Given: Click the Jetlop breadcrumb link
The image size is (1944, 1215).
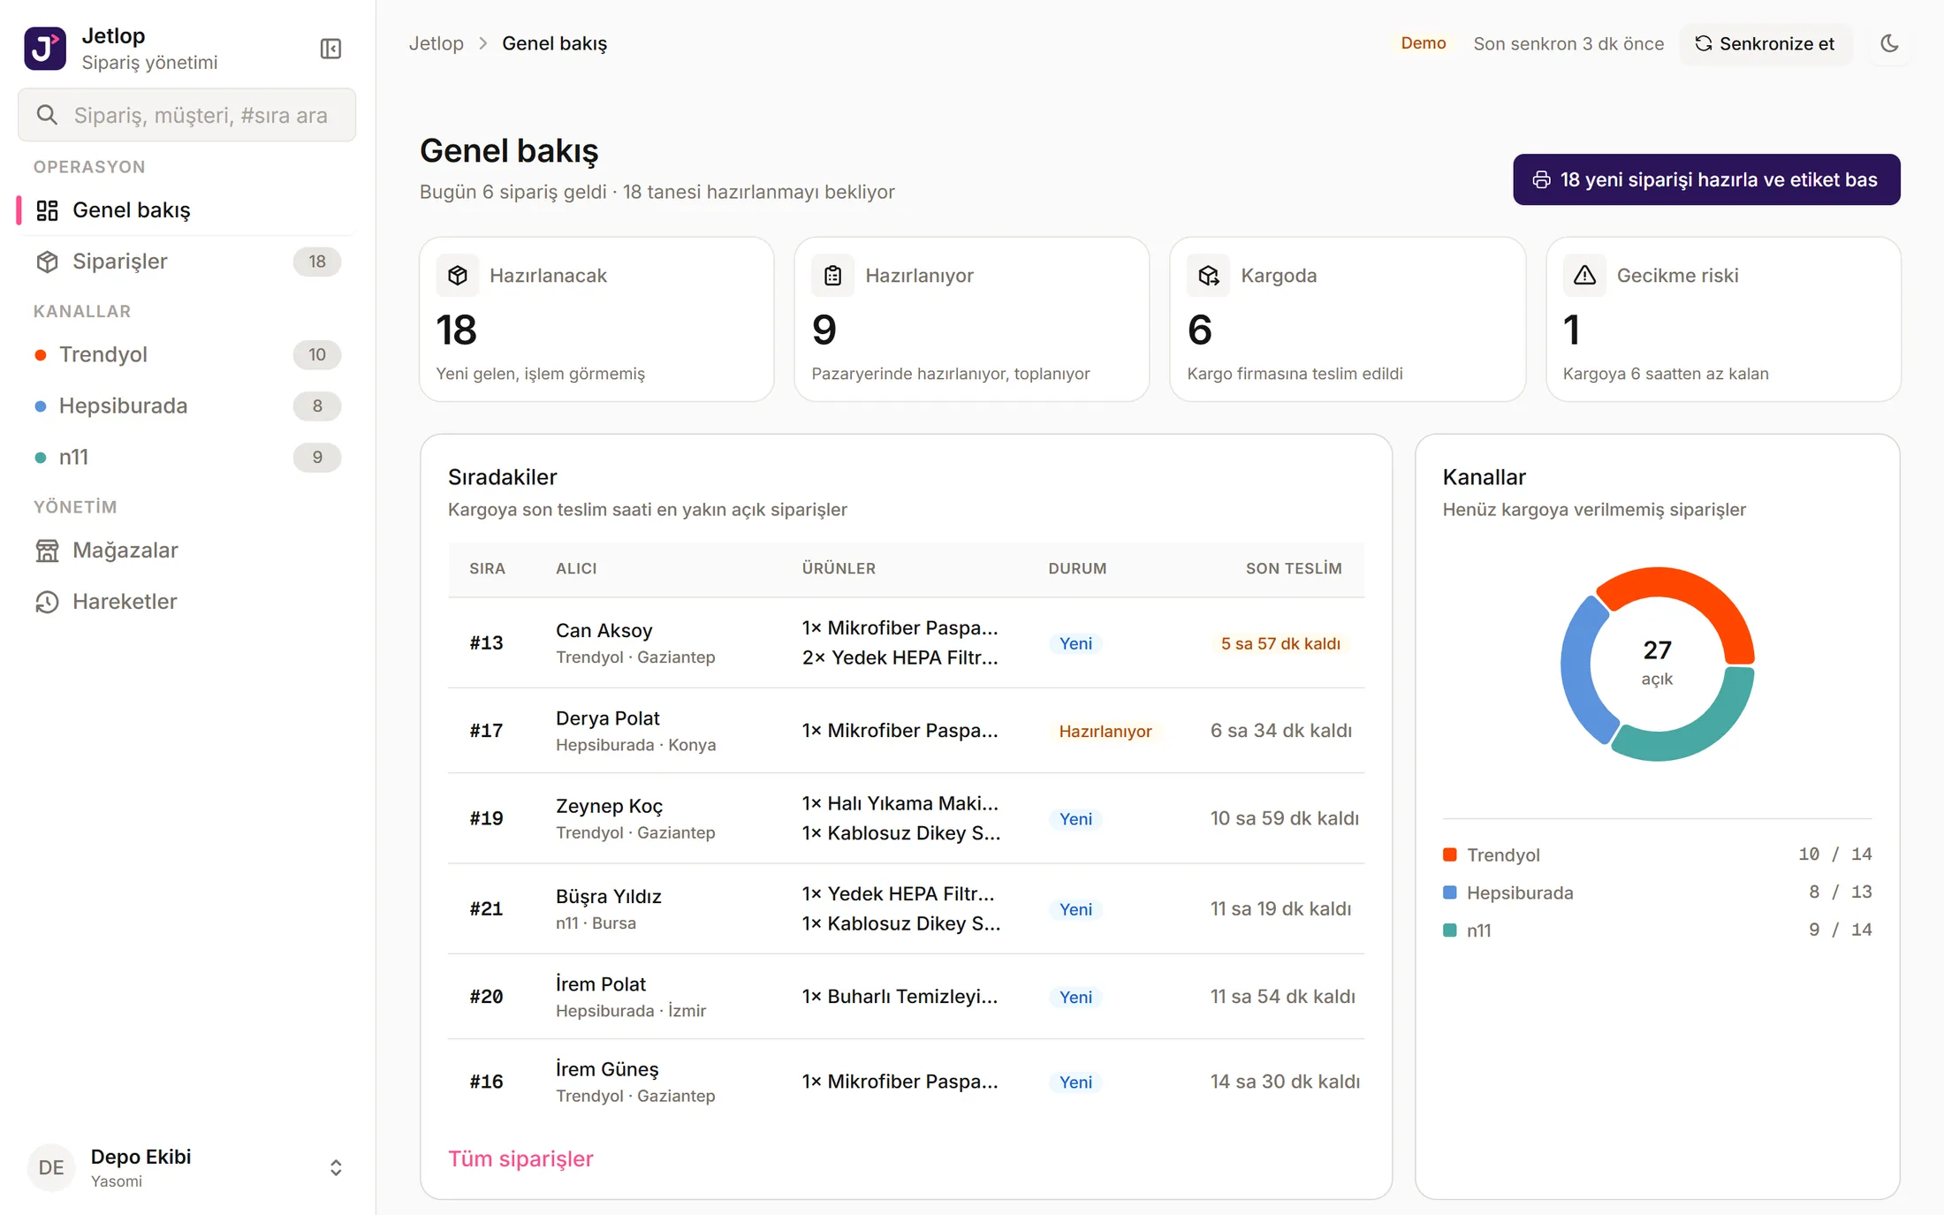Looking at the screenshot, I should coord(436,43).
